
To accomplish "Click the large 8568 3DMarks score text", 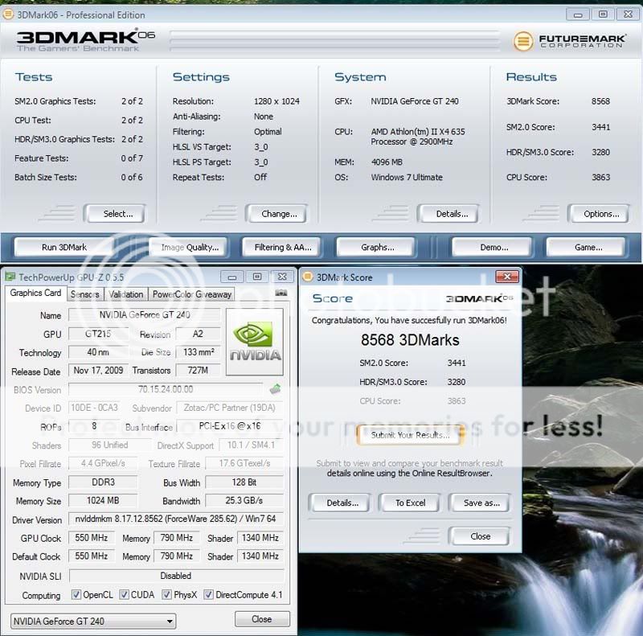I will tap(410, 340).
